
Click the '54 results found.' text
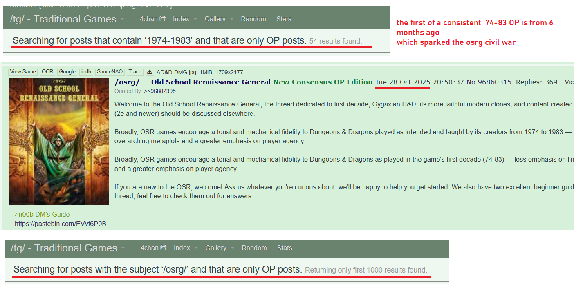pyautogui.click(x=336, y=41)
